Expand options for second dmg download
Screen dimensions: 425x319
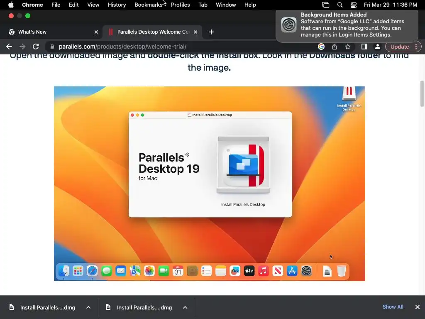[x=185, y=307]
